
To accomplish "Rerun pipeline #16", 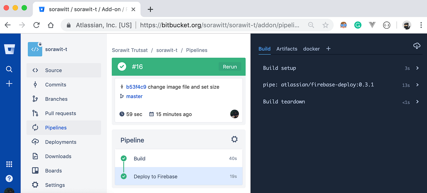I will [x=230, y=66].
